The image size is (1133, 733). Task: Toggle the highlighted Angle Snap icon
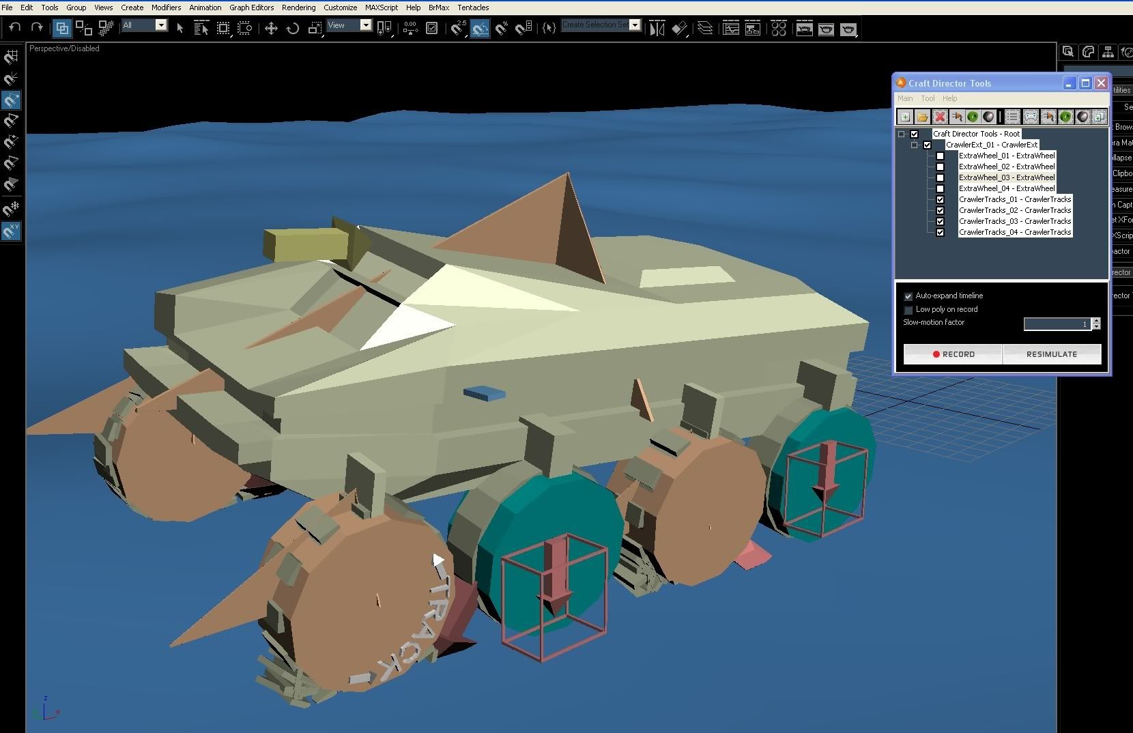pos(480,28)
